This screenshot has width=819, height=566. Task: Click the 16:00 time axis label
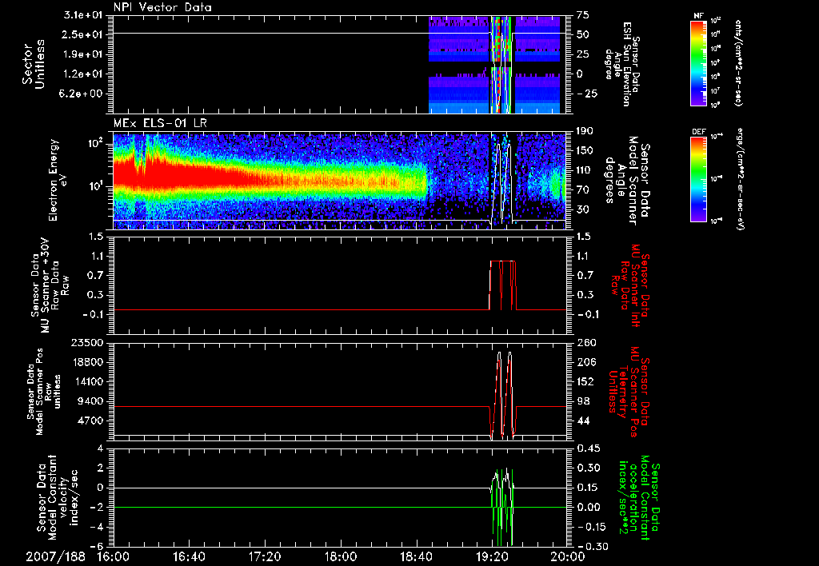[114, 556]
